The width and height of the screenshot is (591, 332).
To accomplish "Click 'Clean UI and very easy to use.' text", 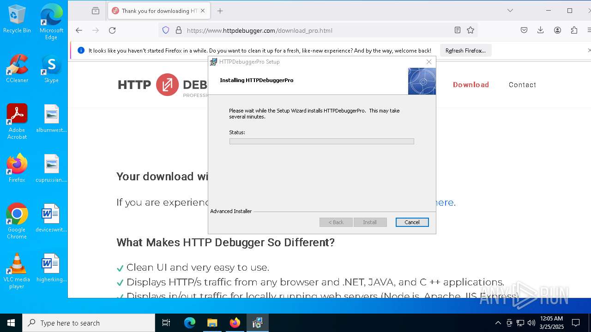I will tap(198, 267).
